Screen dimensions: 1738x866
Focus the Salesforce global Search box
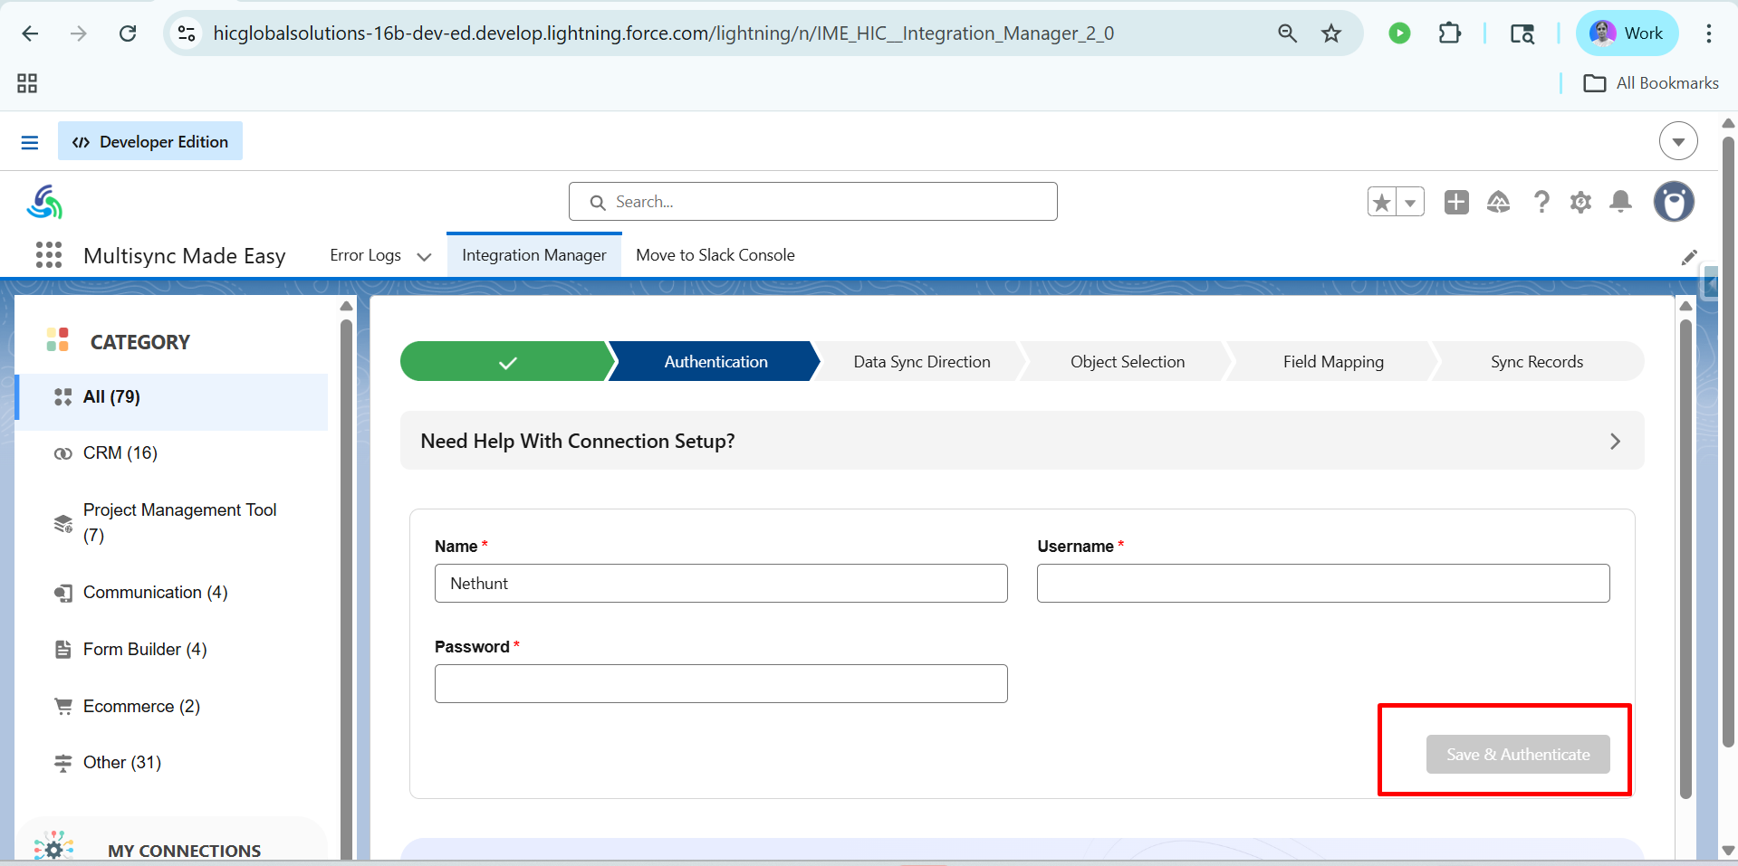(812, 202)
